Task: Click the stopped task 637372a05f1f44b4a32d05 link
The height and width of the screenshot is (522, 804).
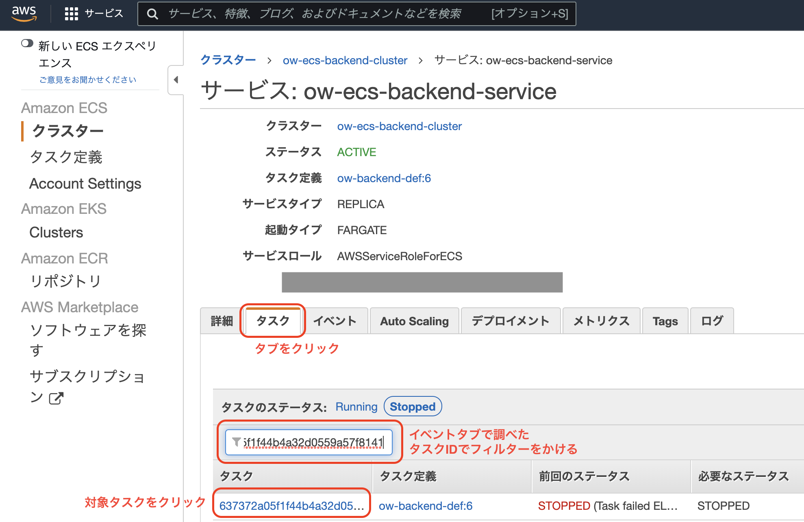Action: [x=291, y=506]
